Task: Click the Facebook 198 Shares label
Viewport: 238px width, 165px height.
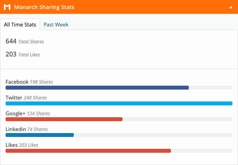Action: [x=29, y=82]
